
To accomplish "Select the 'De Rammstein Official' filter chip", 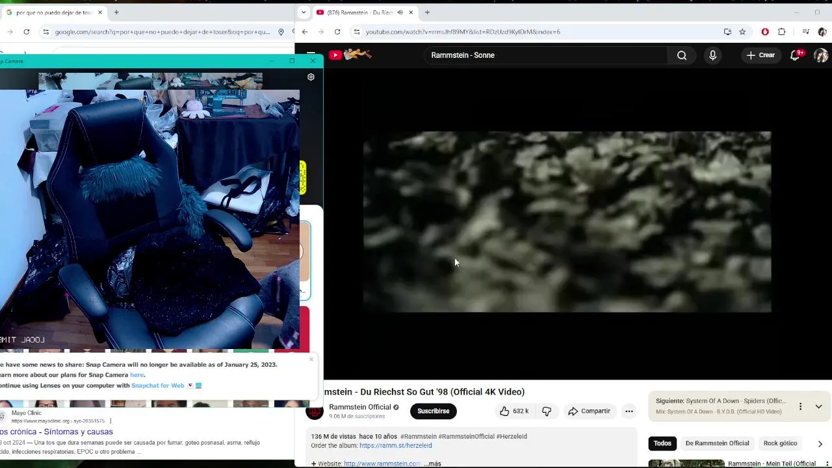I will 717,443.
